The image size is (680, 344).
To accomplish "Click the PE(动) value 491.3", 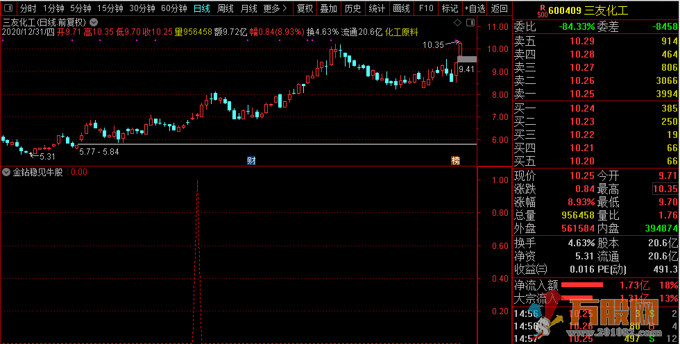I will tap(665, 269).
